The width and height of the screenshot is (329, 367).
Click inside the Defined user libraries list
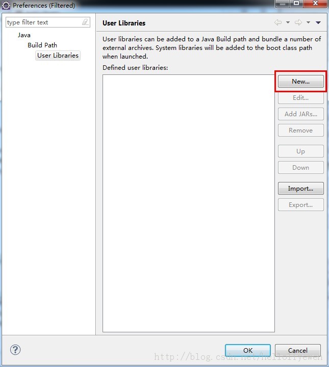189,203
